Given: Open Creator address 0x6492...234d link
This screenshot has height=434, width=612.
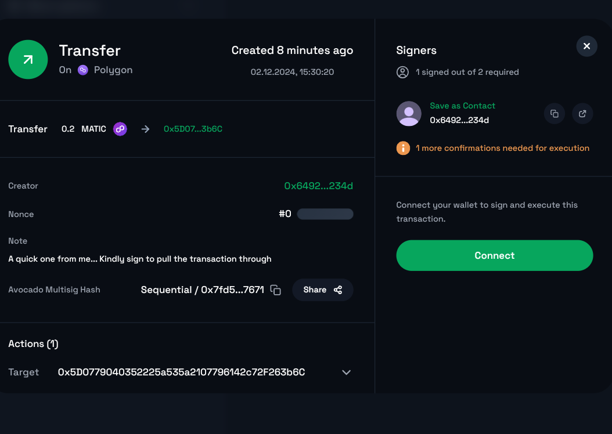Looking at the screenshot, I should coord(318,186).
